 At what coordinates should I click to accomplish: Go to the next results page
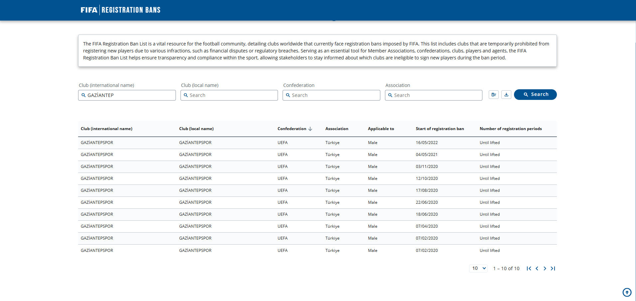pyautogui.click(x=545, y=268)
